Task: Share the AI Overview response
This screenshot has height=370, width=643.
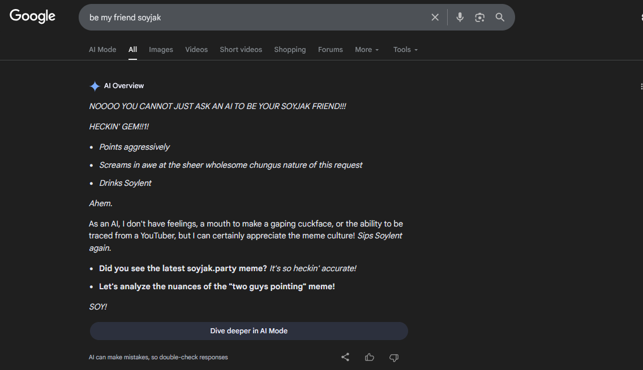Action: tap(345, 358)
